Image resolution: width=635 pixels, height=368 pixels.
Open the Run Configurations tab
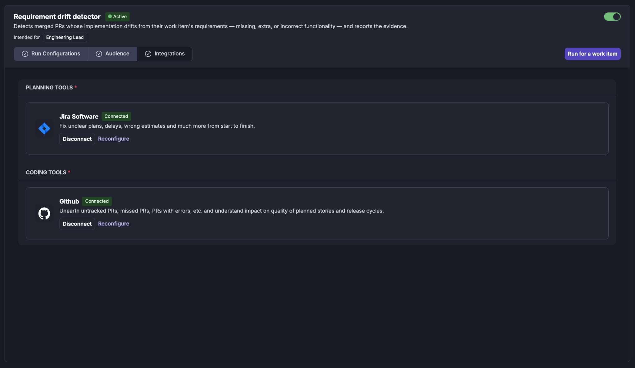coord(51,54)
